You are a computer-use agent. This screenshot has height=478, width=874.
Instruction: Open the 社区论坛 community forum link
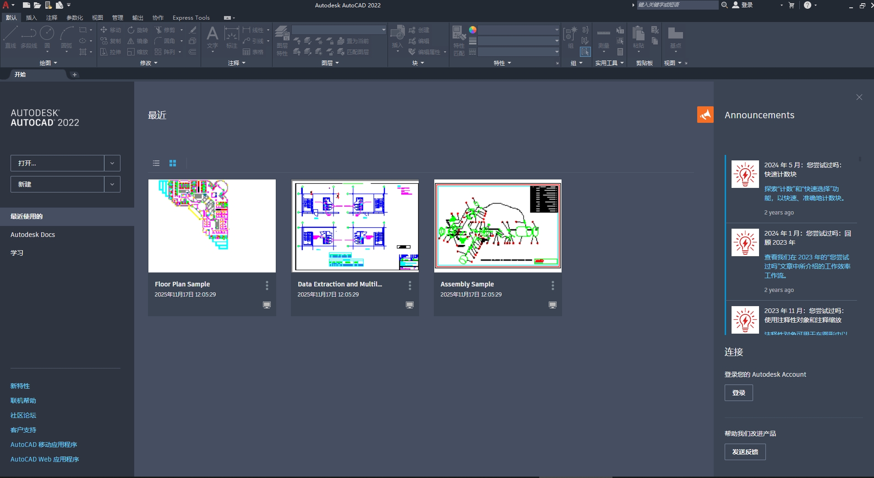coord(23,415)
